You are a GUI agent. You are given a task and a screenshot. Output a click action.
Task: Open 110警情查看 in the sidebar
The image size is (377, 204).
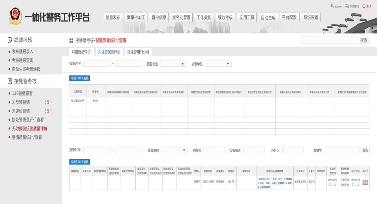point(22,93)
